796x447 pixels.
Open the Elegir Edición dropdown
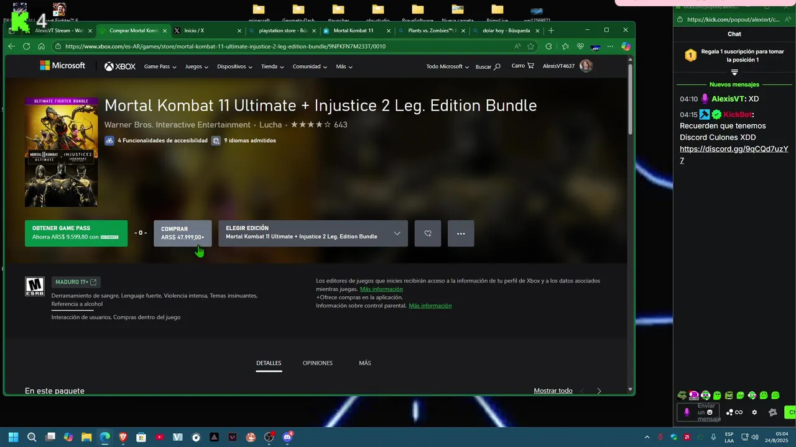coord(313,233)
